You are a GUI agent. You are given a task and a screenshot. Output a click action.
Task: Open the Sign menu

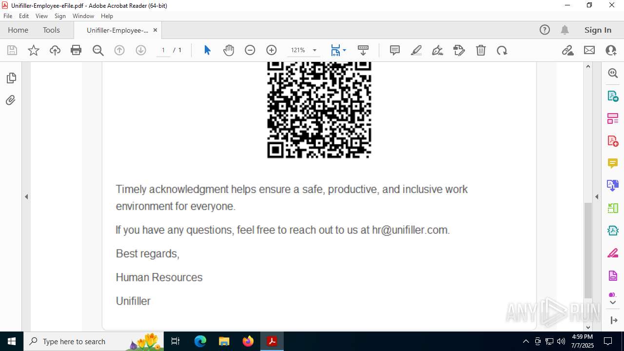coord(60,16)
